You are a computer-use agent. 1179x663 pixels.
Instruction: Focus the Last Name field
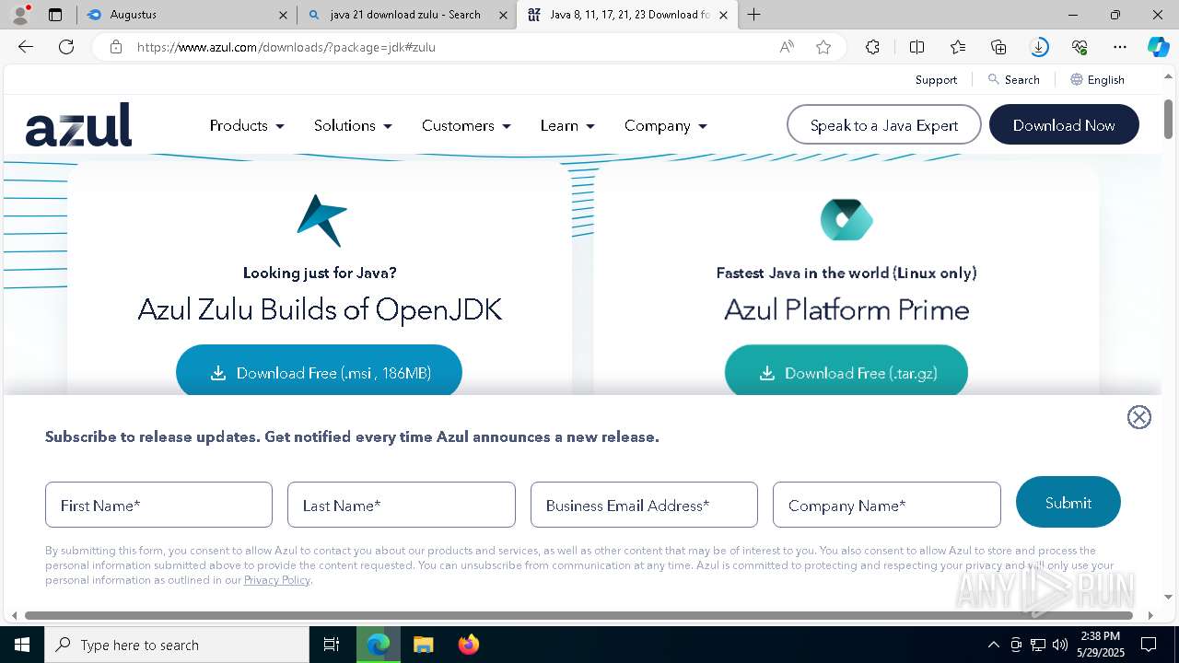click(x=402, y=505)
